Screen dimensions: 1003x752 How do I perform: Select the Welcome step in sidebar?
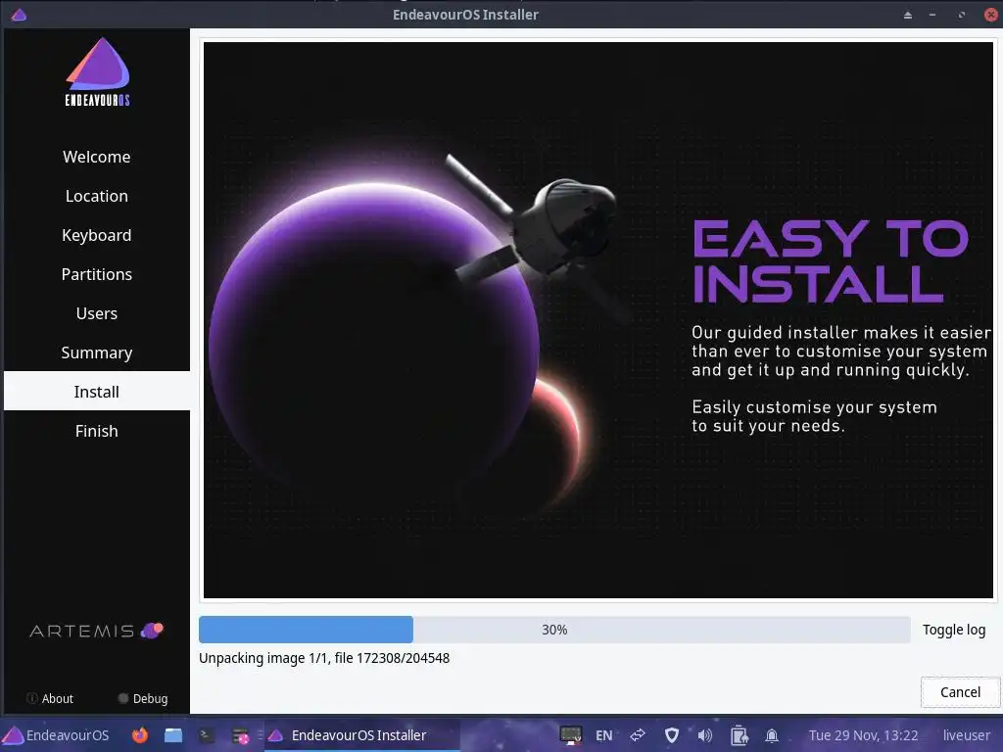tap(97, 157)
